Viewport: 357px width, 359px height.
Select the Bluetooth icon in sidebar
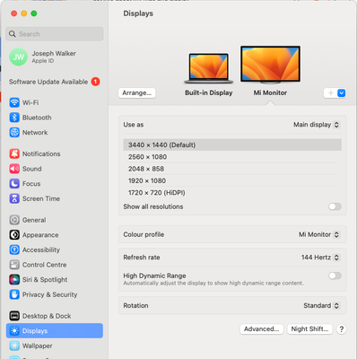click(x=14, y=118)
